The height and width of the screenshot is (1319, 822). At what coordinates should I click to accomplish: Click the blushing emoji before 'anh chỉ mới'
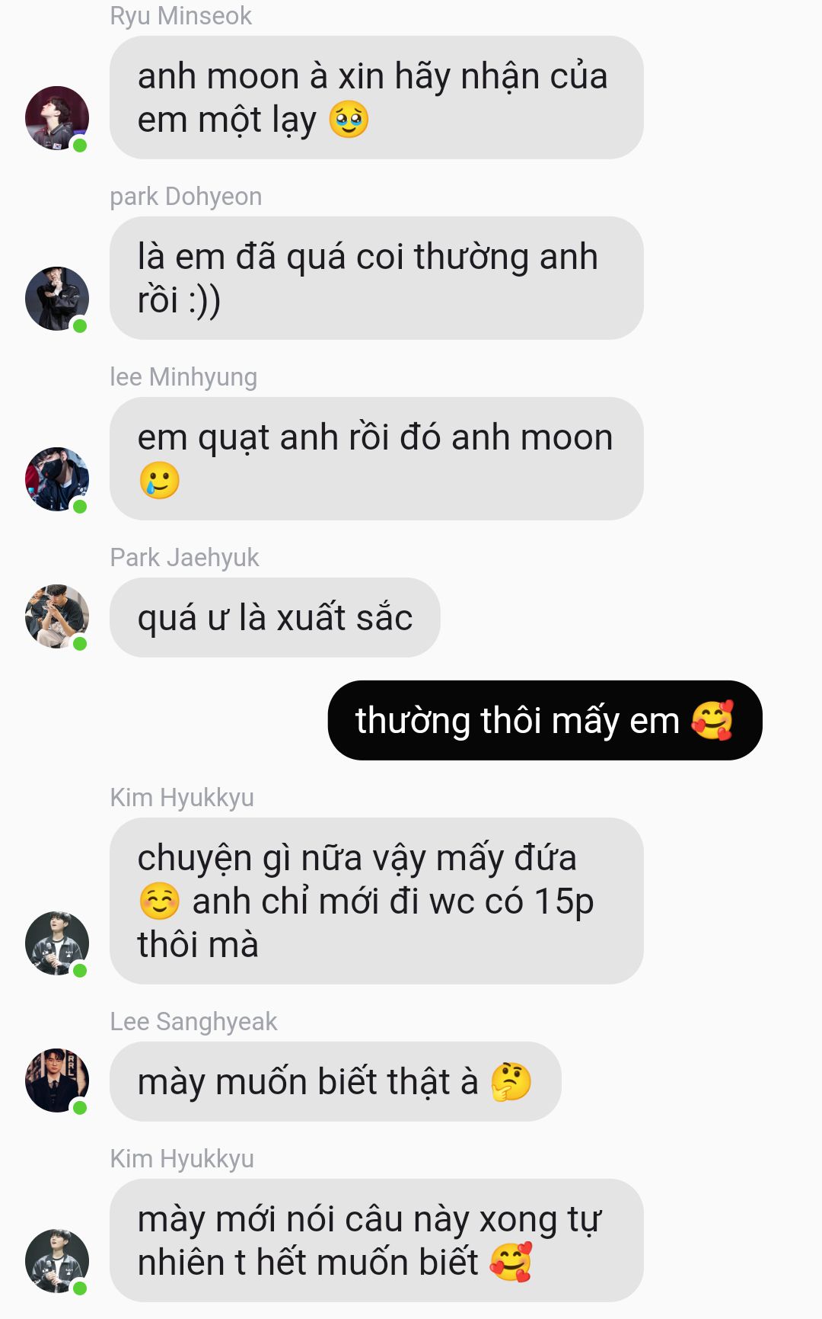point(160,901)
